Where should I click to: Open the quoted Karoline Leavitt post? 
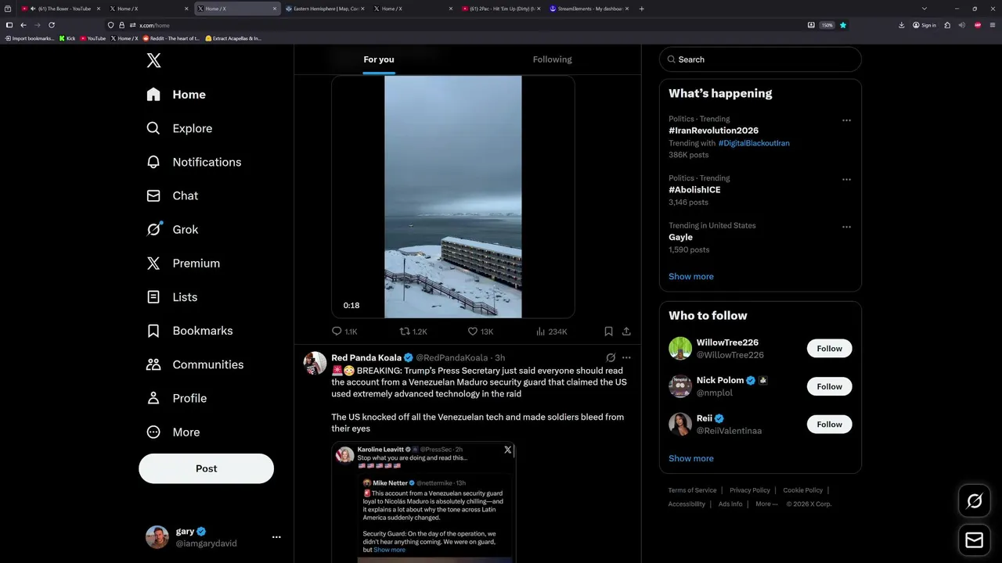[423, 502]
